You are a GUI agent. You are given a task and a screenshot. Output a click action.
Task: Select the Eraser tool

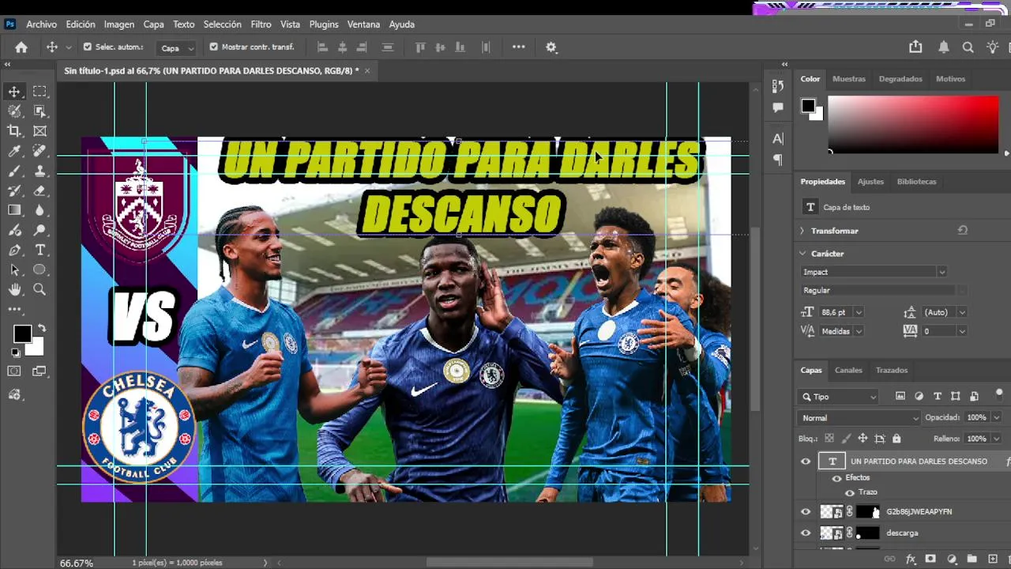pos(39,190)
